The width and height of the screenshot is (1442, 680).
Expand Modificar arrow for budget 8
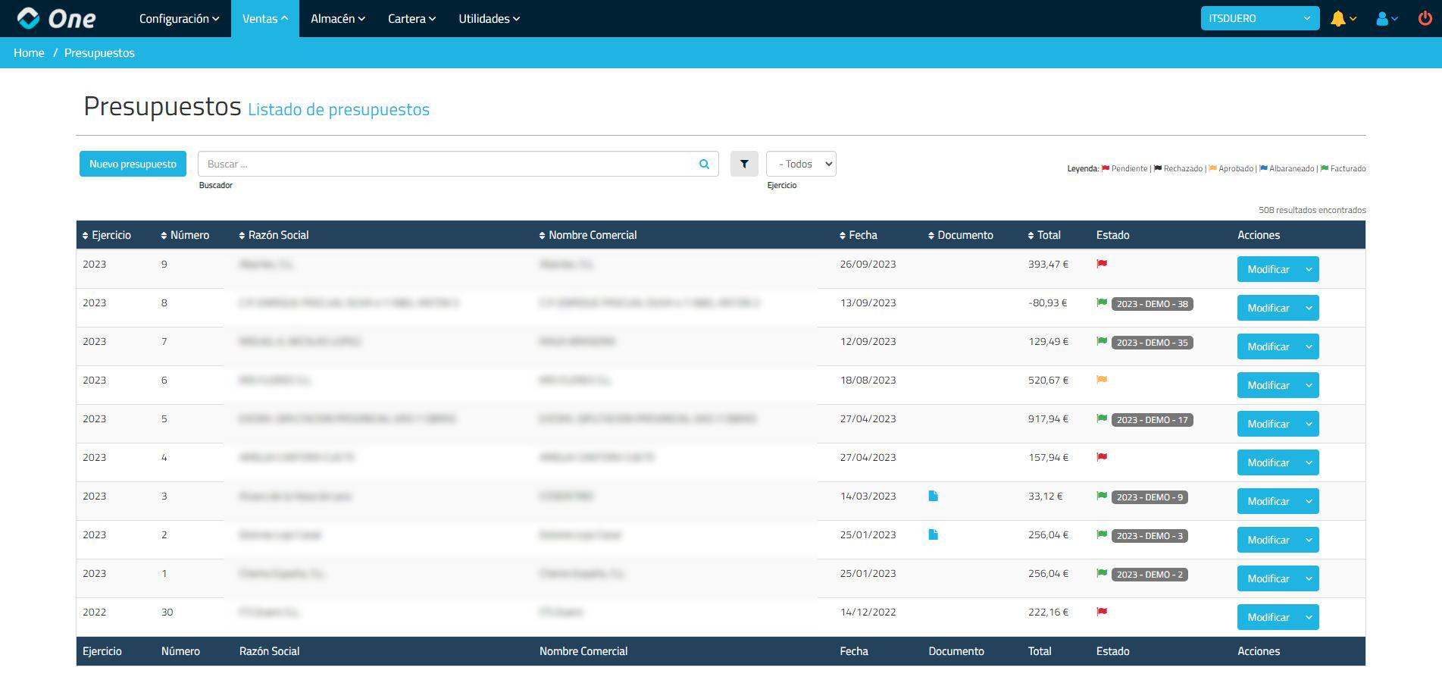pyautogui.click(x=1309, y=308)
